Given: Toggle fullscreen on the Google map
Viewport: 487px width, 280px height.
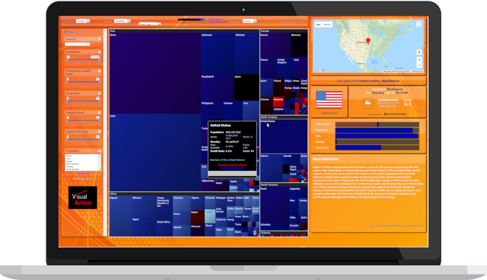Looking at the screenshot, I should pos(419,24).
